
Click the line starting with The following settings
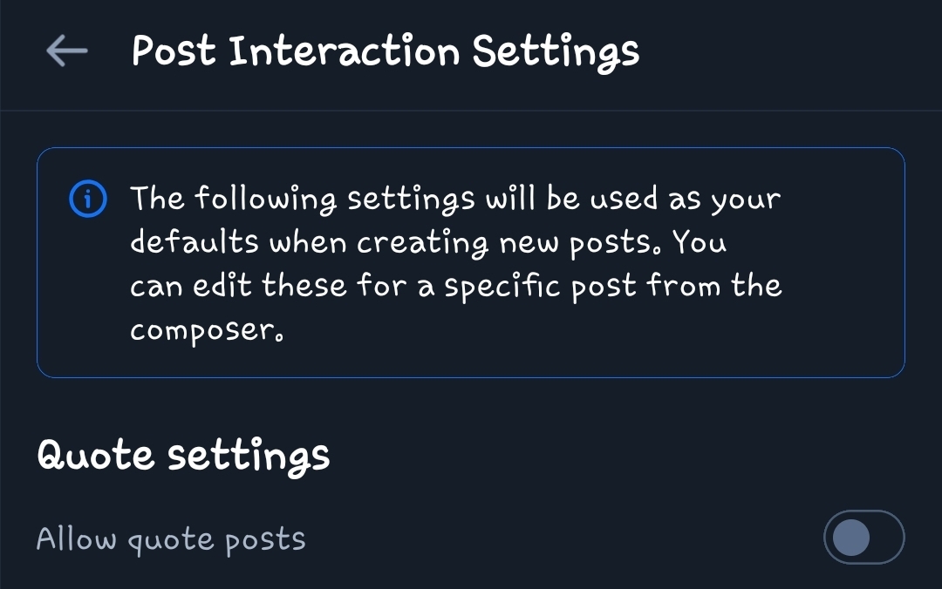pyautogui.click(x=455, y=200)
